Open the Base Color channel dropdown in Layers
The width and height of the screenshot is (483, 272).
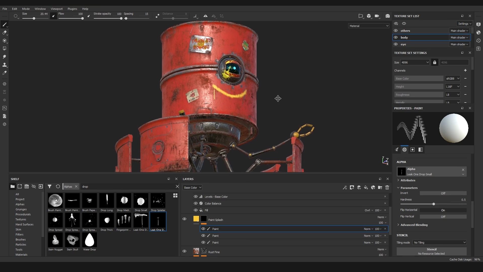coord(192,188)
